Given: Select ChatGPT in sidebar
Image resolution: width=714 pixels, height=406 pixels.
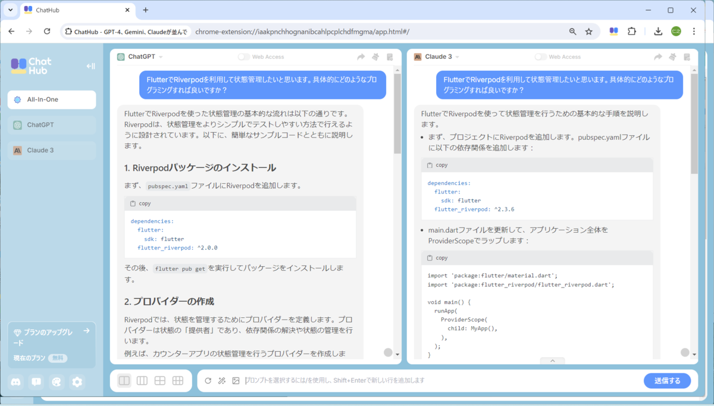Looking at the screenshot, I should 52,125.
